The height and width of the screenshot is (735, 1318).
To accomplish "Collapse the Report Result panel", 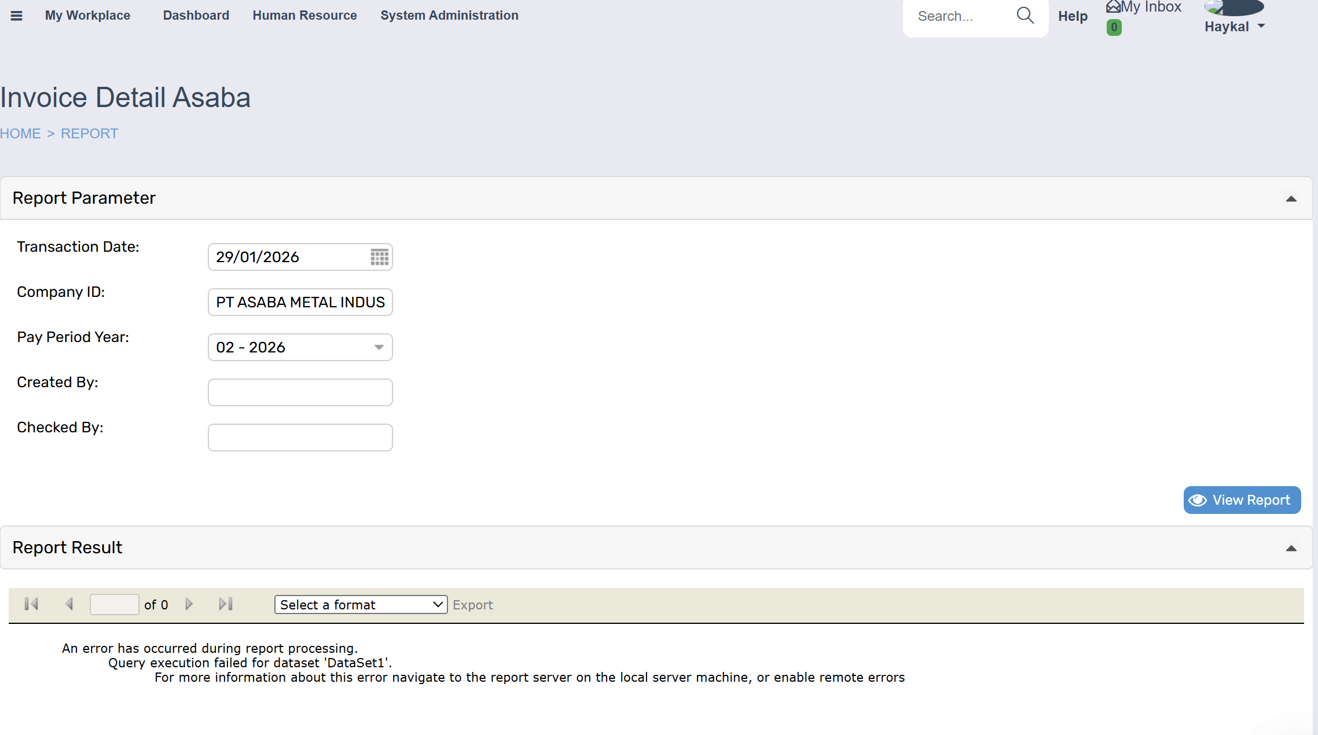I will [1291, 548].
